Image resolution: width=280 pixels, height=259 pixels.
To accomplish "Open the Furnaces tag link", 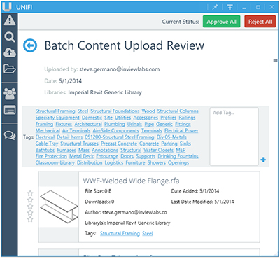I will 66,150.
